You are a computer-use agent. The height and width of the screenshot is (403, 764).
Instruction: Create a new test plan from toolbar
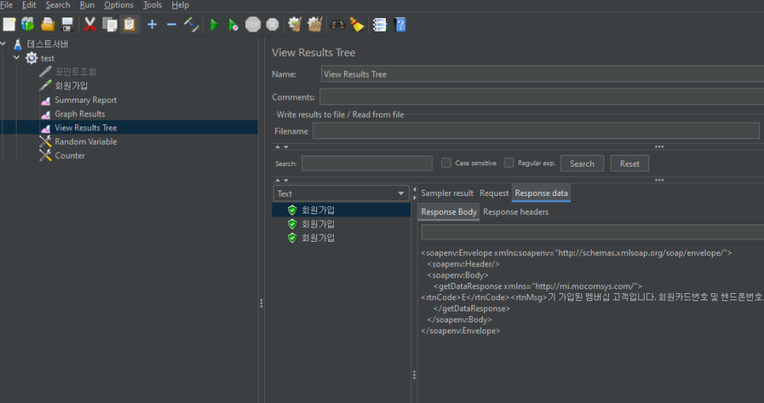(9, 24)
